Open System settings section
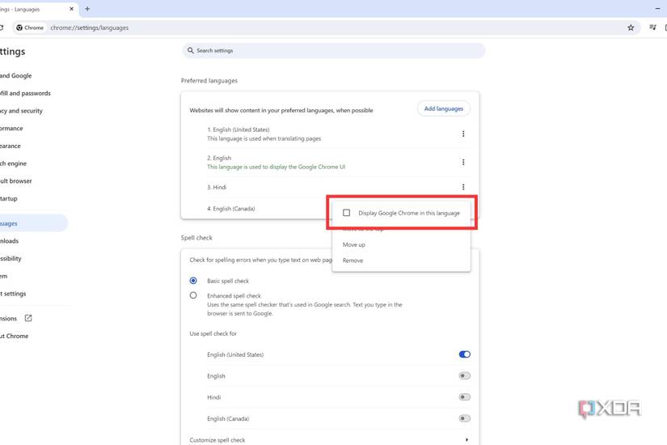Screen dimensions: 667x445 click(4, 276)
